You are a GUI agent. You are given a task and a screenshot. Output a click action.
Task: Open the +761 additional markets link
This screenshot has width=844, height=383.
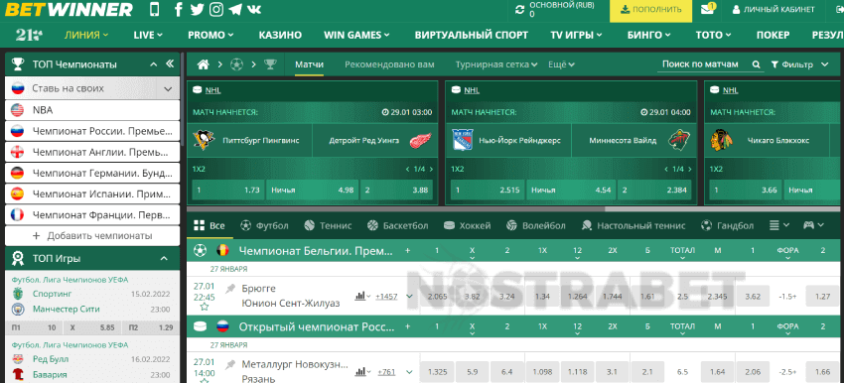(x=386, y=372)
